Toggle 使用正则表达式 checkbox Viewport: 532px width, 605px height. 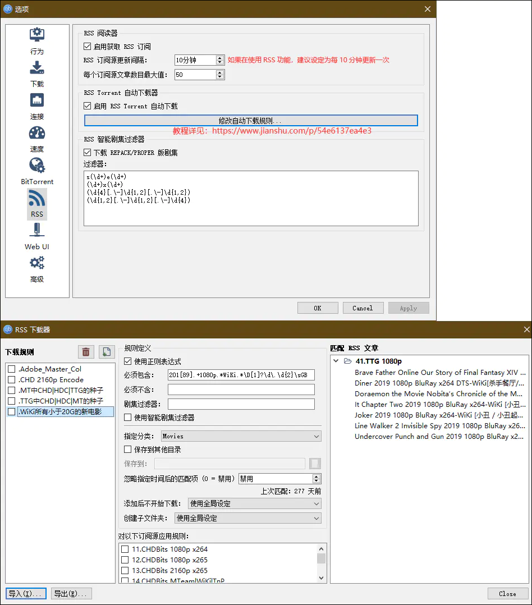(128, 361)
